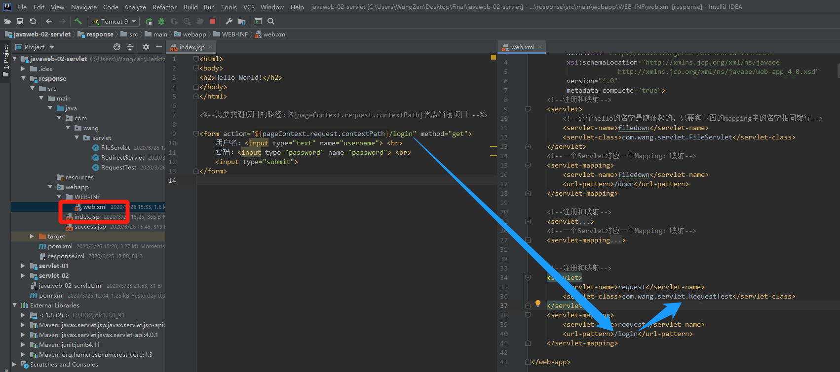Viewport: 840px width, 372px height.
Task: Toggle the 1: Project tool window stripe button
Action: pos(5,60)
